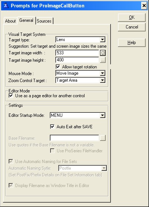Click the ellipsis button beside Target image height

[103, 60]
